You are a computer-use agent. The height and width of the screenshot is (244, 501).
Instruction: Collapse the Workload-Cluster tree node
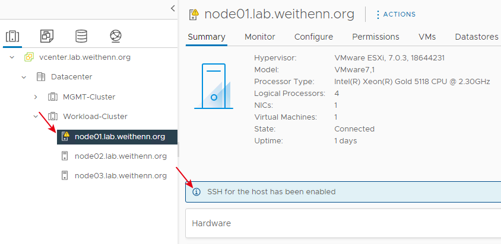point(36,117)
